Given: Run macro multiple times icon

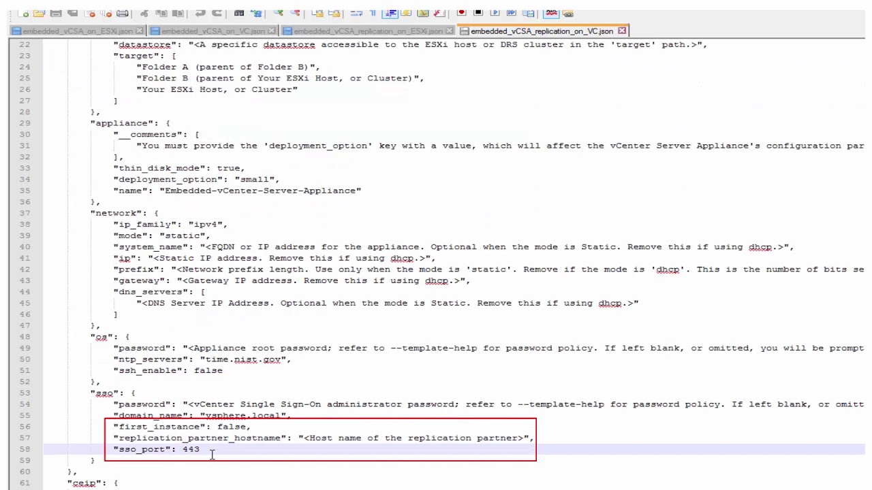Looking at the screenshot, I should coord(512,13).
